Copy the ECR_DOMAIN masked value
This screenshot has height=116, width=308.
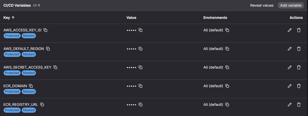point(140,86)
